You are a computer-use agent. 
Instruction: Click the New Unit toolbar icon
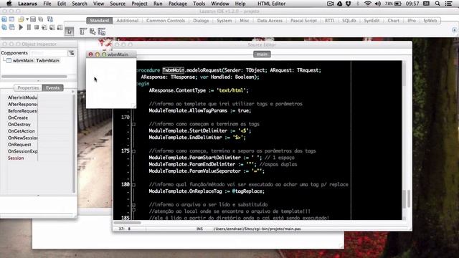(4, 19)
